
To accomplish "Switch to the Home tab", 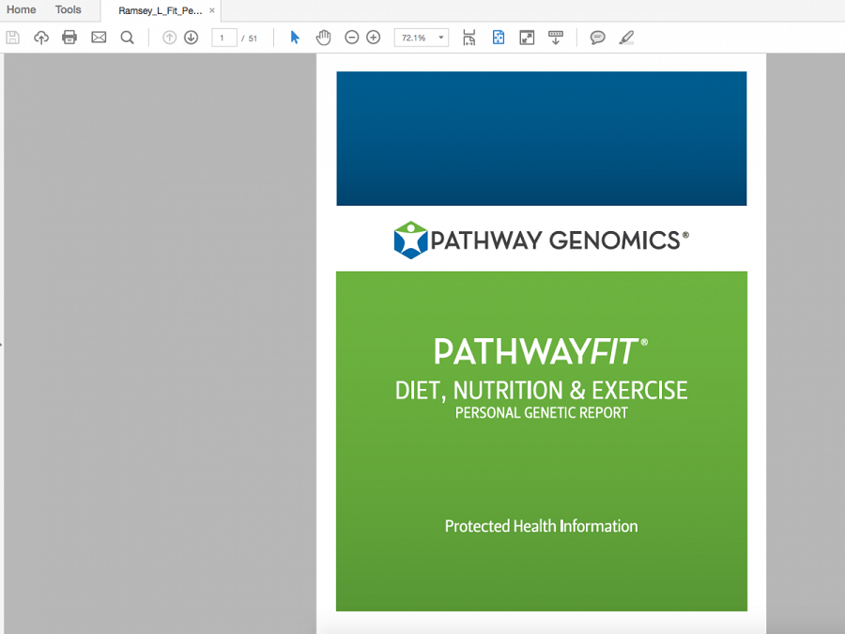I will (x=21, y=10).
